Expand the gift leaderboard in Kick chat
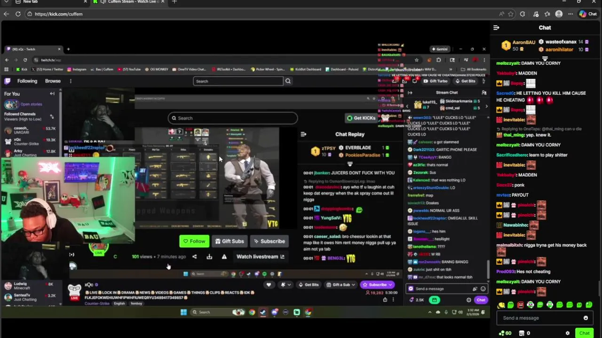Viewport: 602px width, 338px height. click(x=545, y=59)
